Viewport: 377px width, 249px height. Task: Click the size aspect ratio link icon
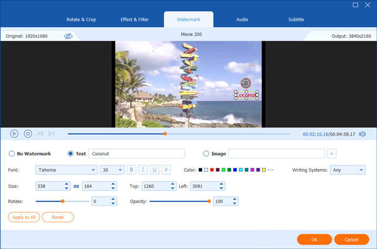tap(76, 186)
